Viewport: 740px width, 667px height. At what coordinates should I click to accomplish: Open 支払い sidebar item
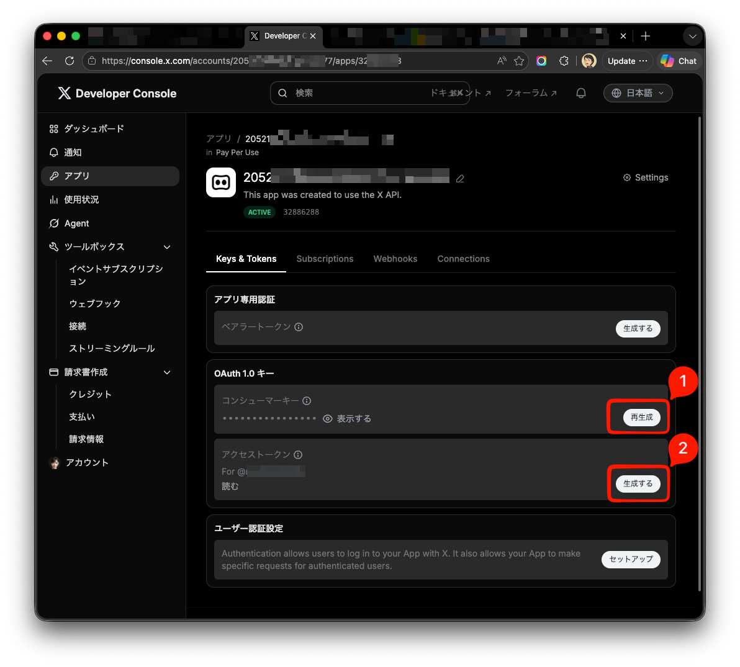point(82,416)
